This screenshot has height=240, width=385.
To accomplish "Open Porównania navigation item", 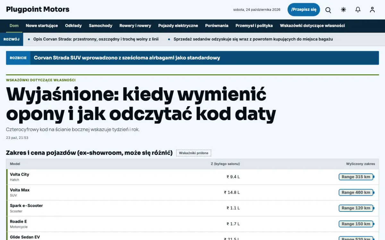I will 217,26.
